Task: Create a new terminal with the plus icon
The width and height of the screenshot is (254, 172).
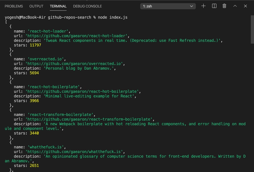Action: point(203,6)
